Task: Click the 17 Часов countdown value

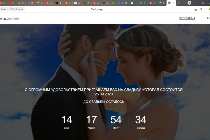Action: 92,122
